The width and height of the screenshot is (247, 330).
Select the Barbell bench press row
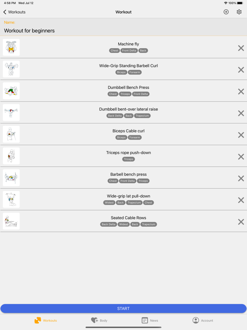click(123, 177)
